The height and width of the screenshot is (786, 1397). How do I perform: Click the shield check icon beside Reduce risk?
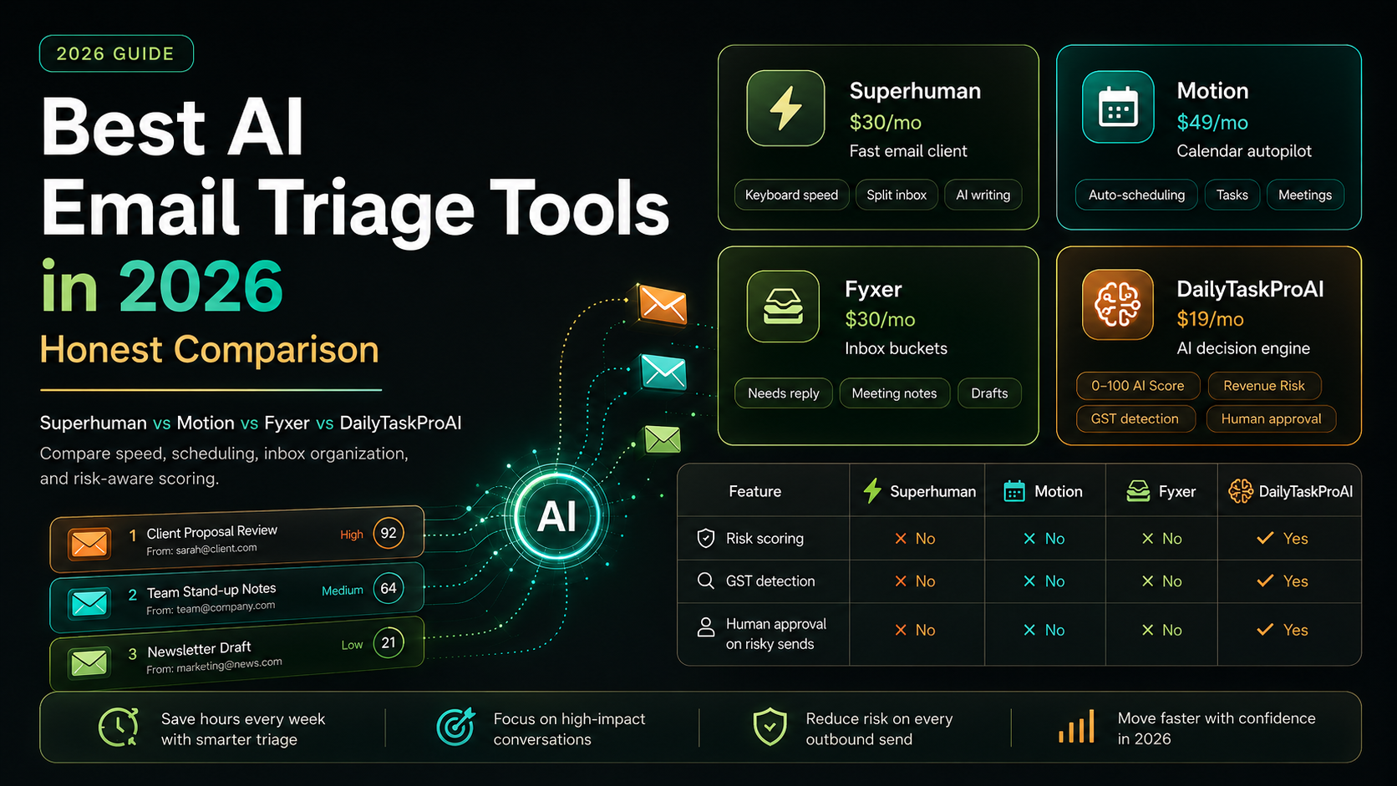pyautogui.click(x=770, y=727)
